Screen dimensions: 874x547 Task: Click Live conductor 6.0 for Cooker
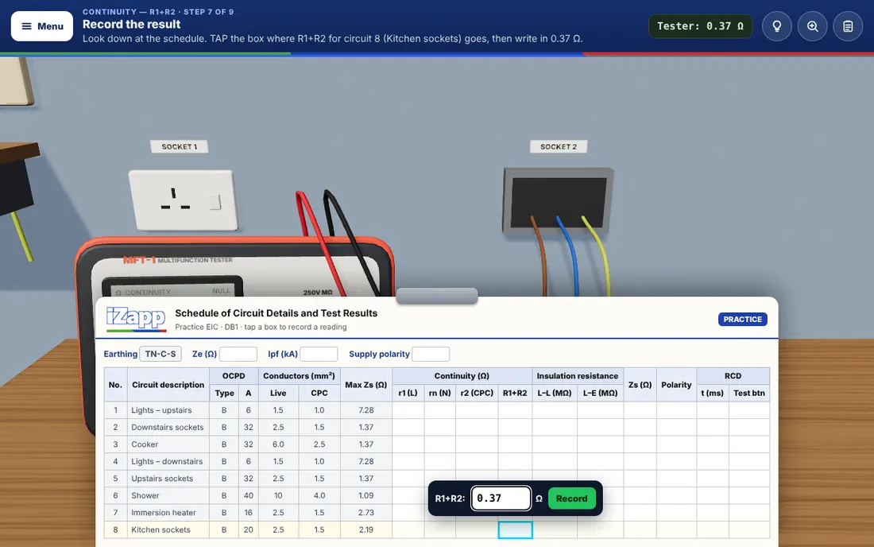[x=278, y=444]
